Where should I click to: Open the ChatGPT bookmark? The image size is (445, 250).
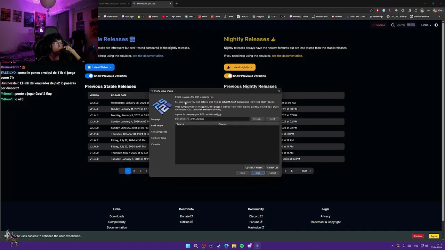[x=243, y=17]
